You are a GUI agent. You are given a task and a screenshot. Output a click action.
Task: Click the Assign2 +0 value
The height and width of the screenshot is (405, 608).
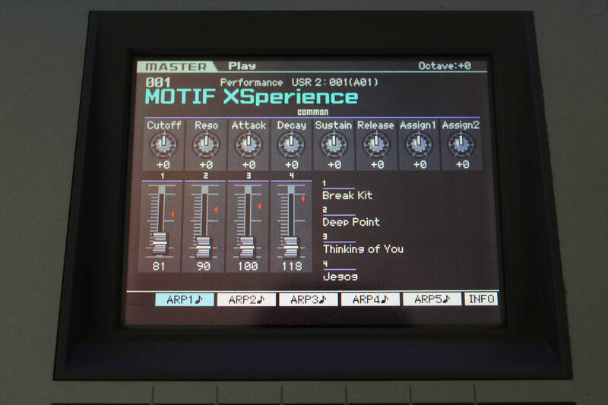click(x=462, y=165)
